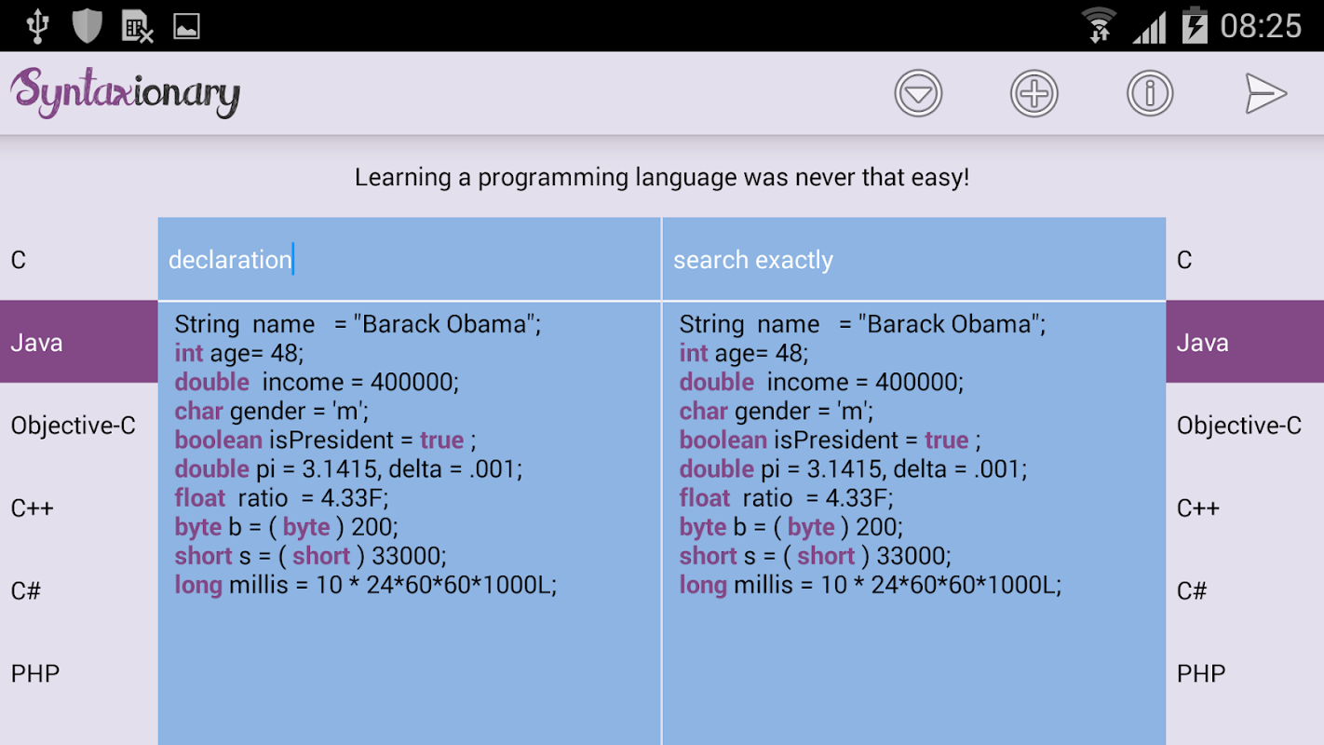Tap 'float ratio = 4.33F;' in left panel
The width and height of the screenshot is (1324, 745).
point(281,497)
